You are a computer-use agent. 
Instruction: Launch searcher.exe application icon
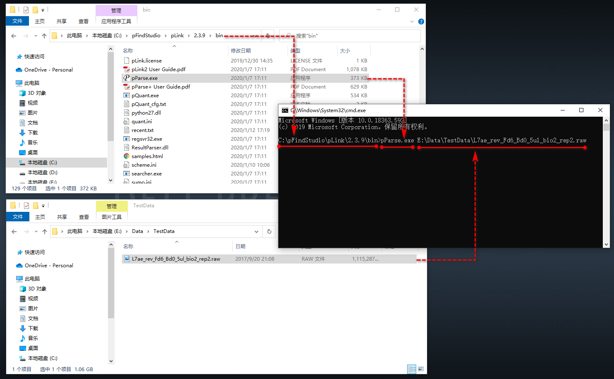127,173
